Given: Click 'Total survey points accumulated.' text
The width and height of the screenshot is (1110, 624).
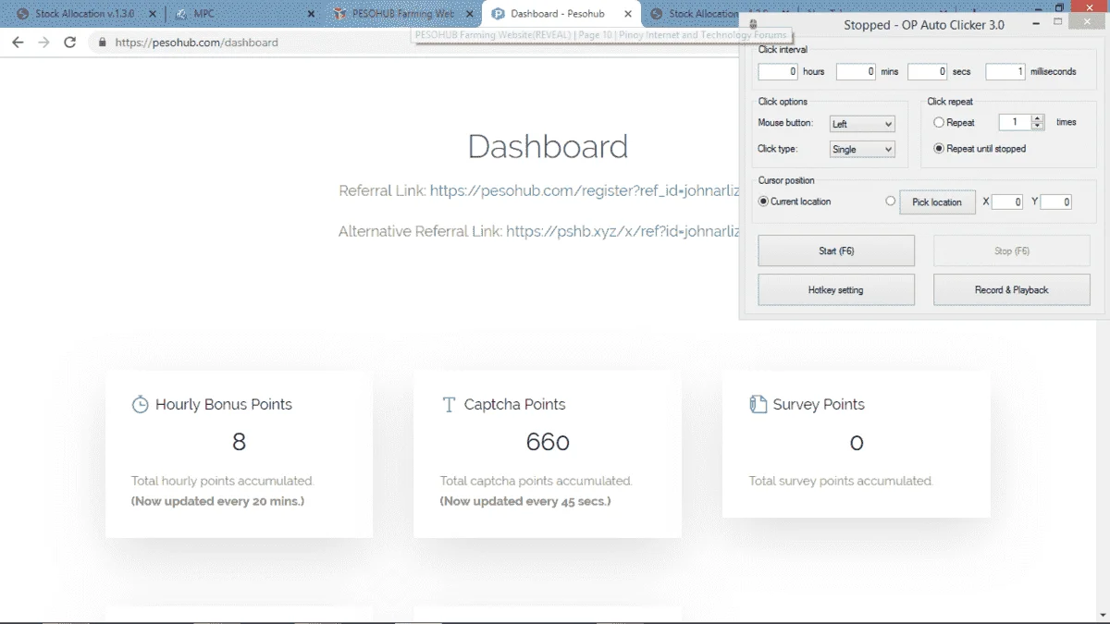Looking at the screenshot, I should tap(841, 481).
